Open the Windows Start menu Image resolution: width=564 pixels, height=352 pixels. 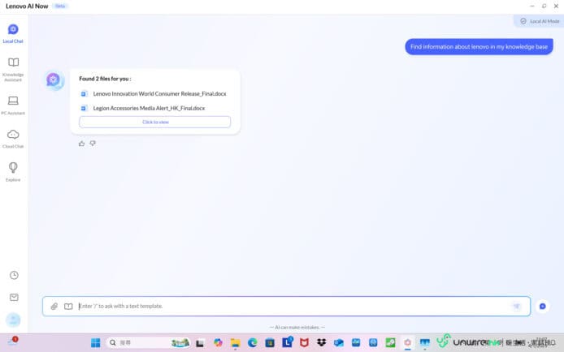click(96, 342)
